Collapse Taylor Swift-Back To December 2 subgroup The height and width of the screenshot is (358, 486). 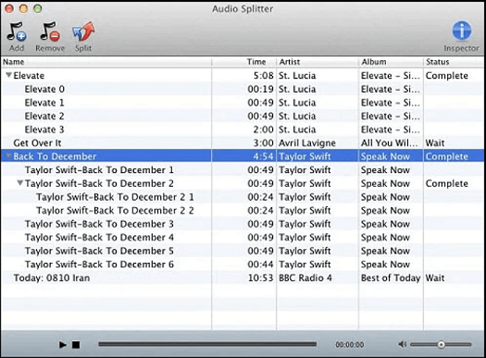(20, 183)
